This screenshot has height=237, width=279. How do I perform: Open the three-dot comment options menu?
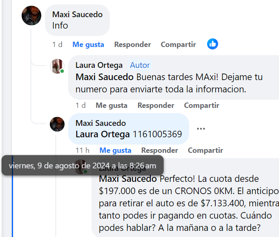point(201,128)
